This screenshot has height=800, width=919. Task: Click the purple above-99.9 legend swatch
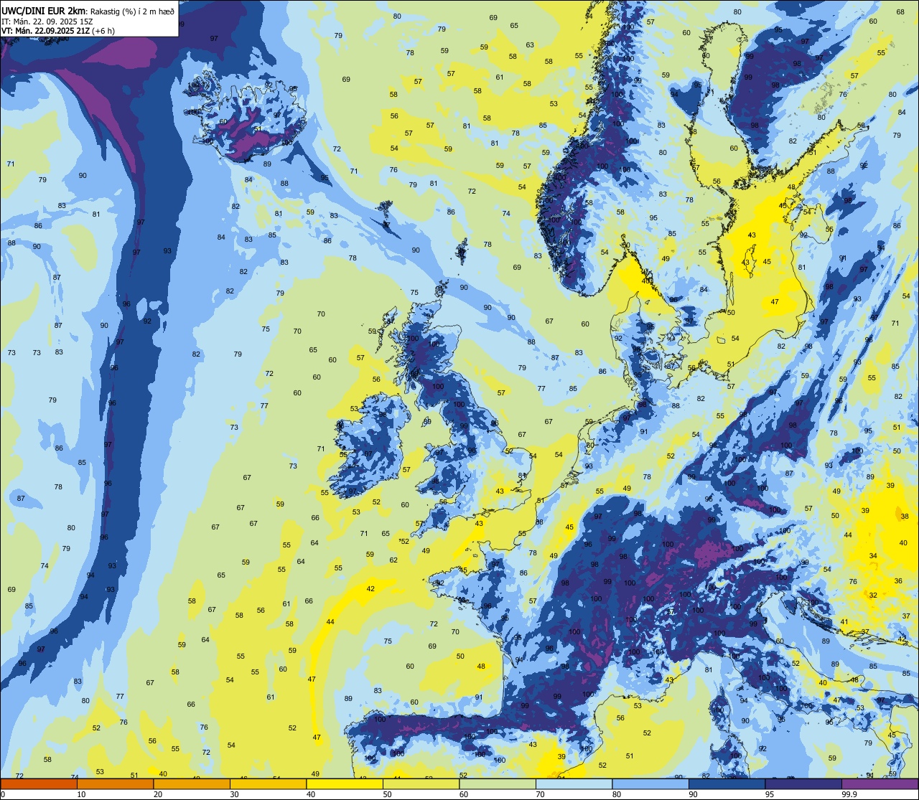click(x=880, y=783)
